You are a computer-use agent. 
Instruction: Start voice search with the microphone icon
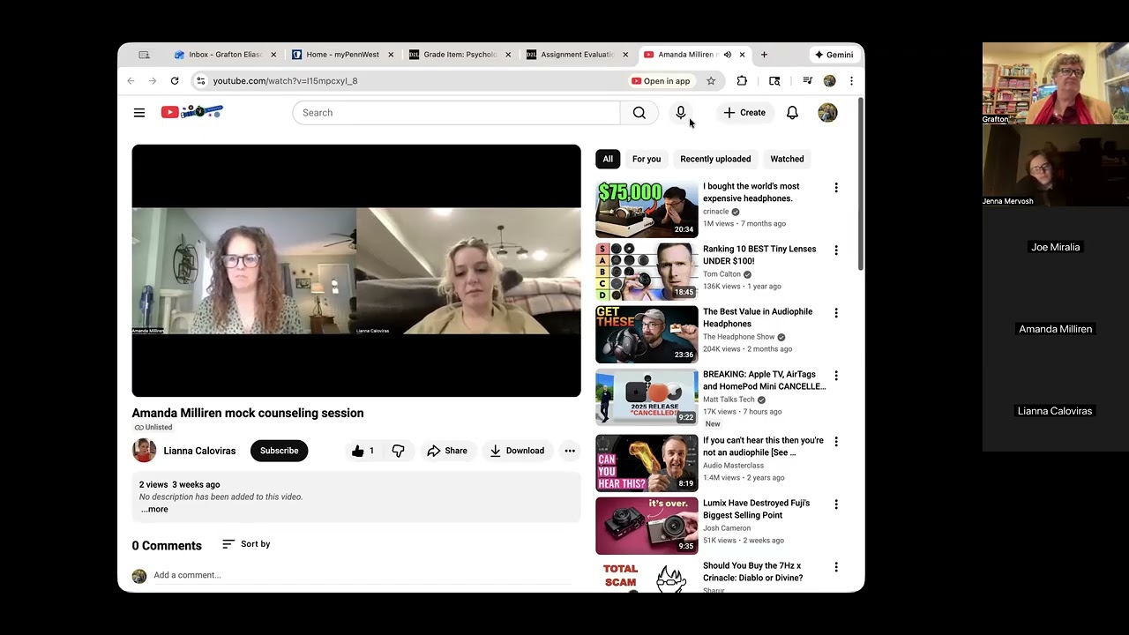[681, 113]
